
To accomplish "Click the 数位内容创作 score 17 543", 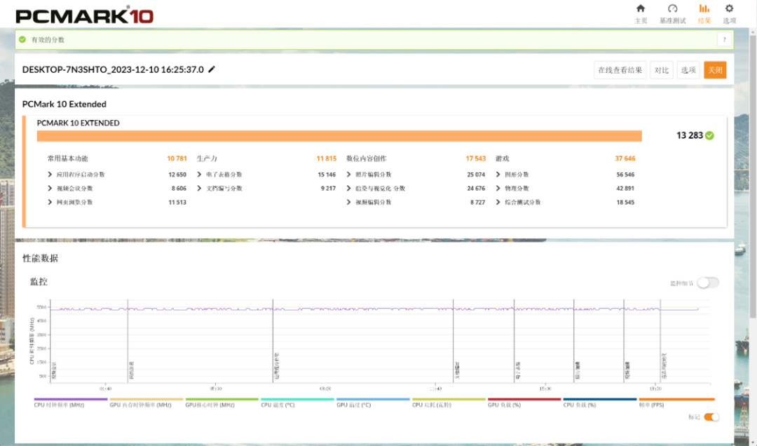I will (x=475, y=158).
